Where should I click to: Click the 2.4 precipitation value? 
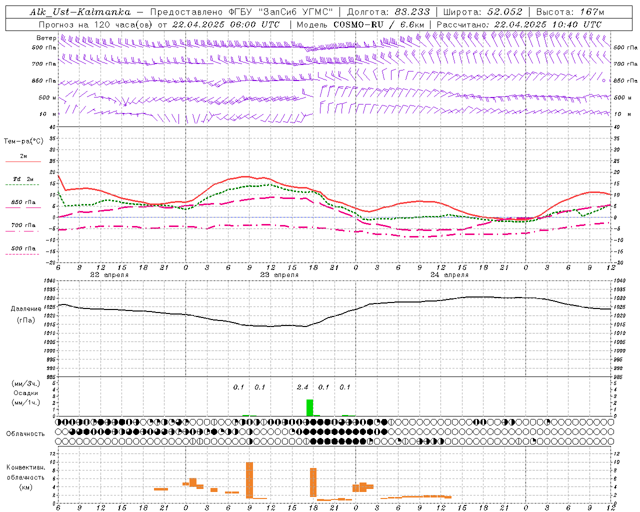[302, 387]
